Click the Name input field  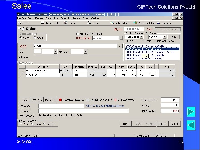tap(75, 46)
